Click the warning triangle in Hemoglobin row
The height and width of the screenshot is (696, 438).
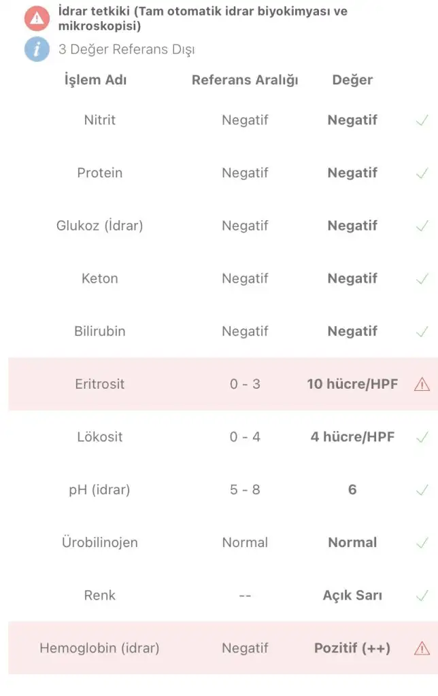pyautogui.click(x=422, y=648)
